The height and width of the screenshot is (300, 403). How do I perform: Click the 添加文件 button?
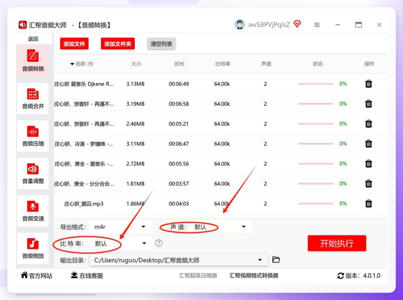point(74,44)
